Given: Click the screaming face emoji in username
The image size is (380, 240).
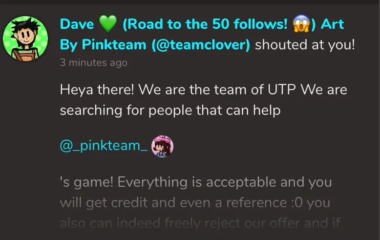Looking at the screenshot, I should [301, 23].
